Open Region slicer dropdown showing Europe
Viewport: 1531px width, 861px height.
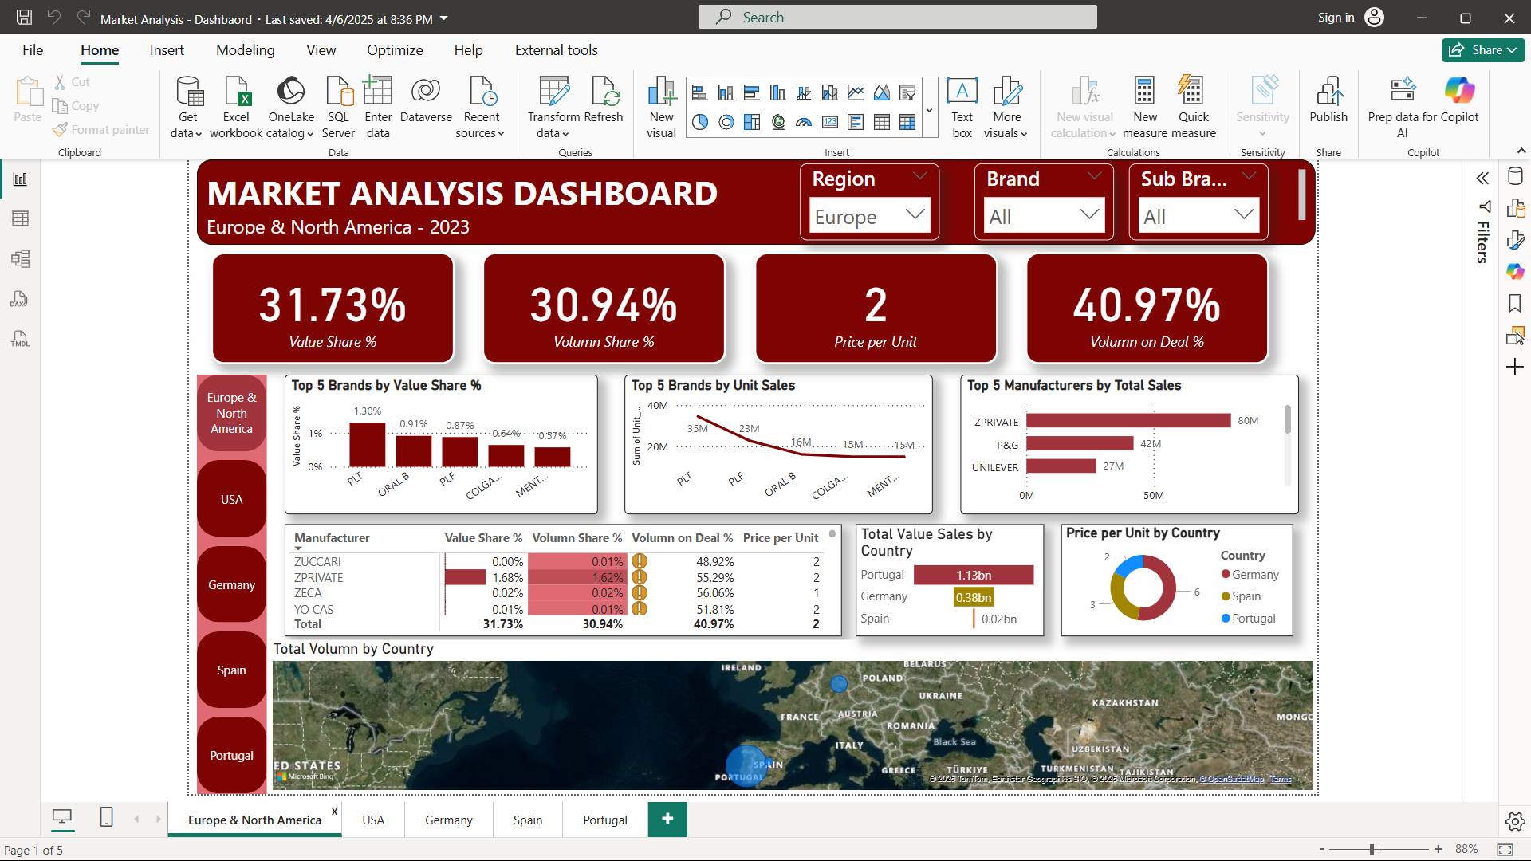coord(869,216)
